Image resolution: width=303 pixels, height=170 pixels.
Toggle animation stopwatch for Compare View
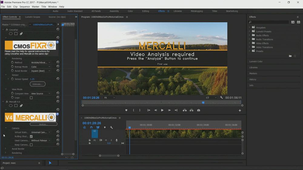[12, 93]
